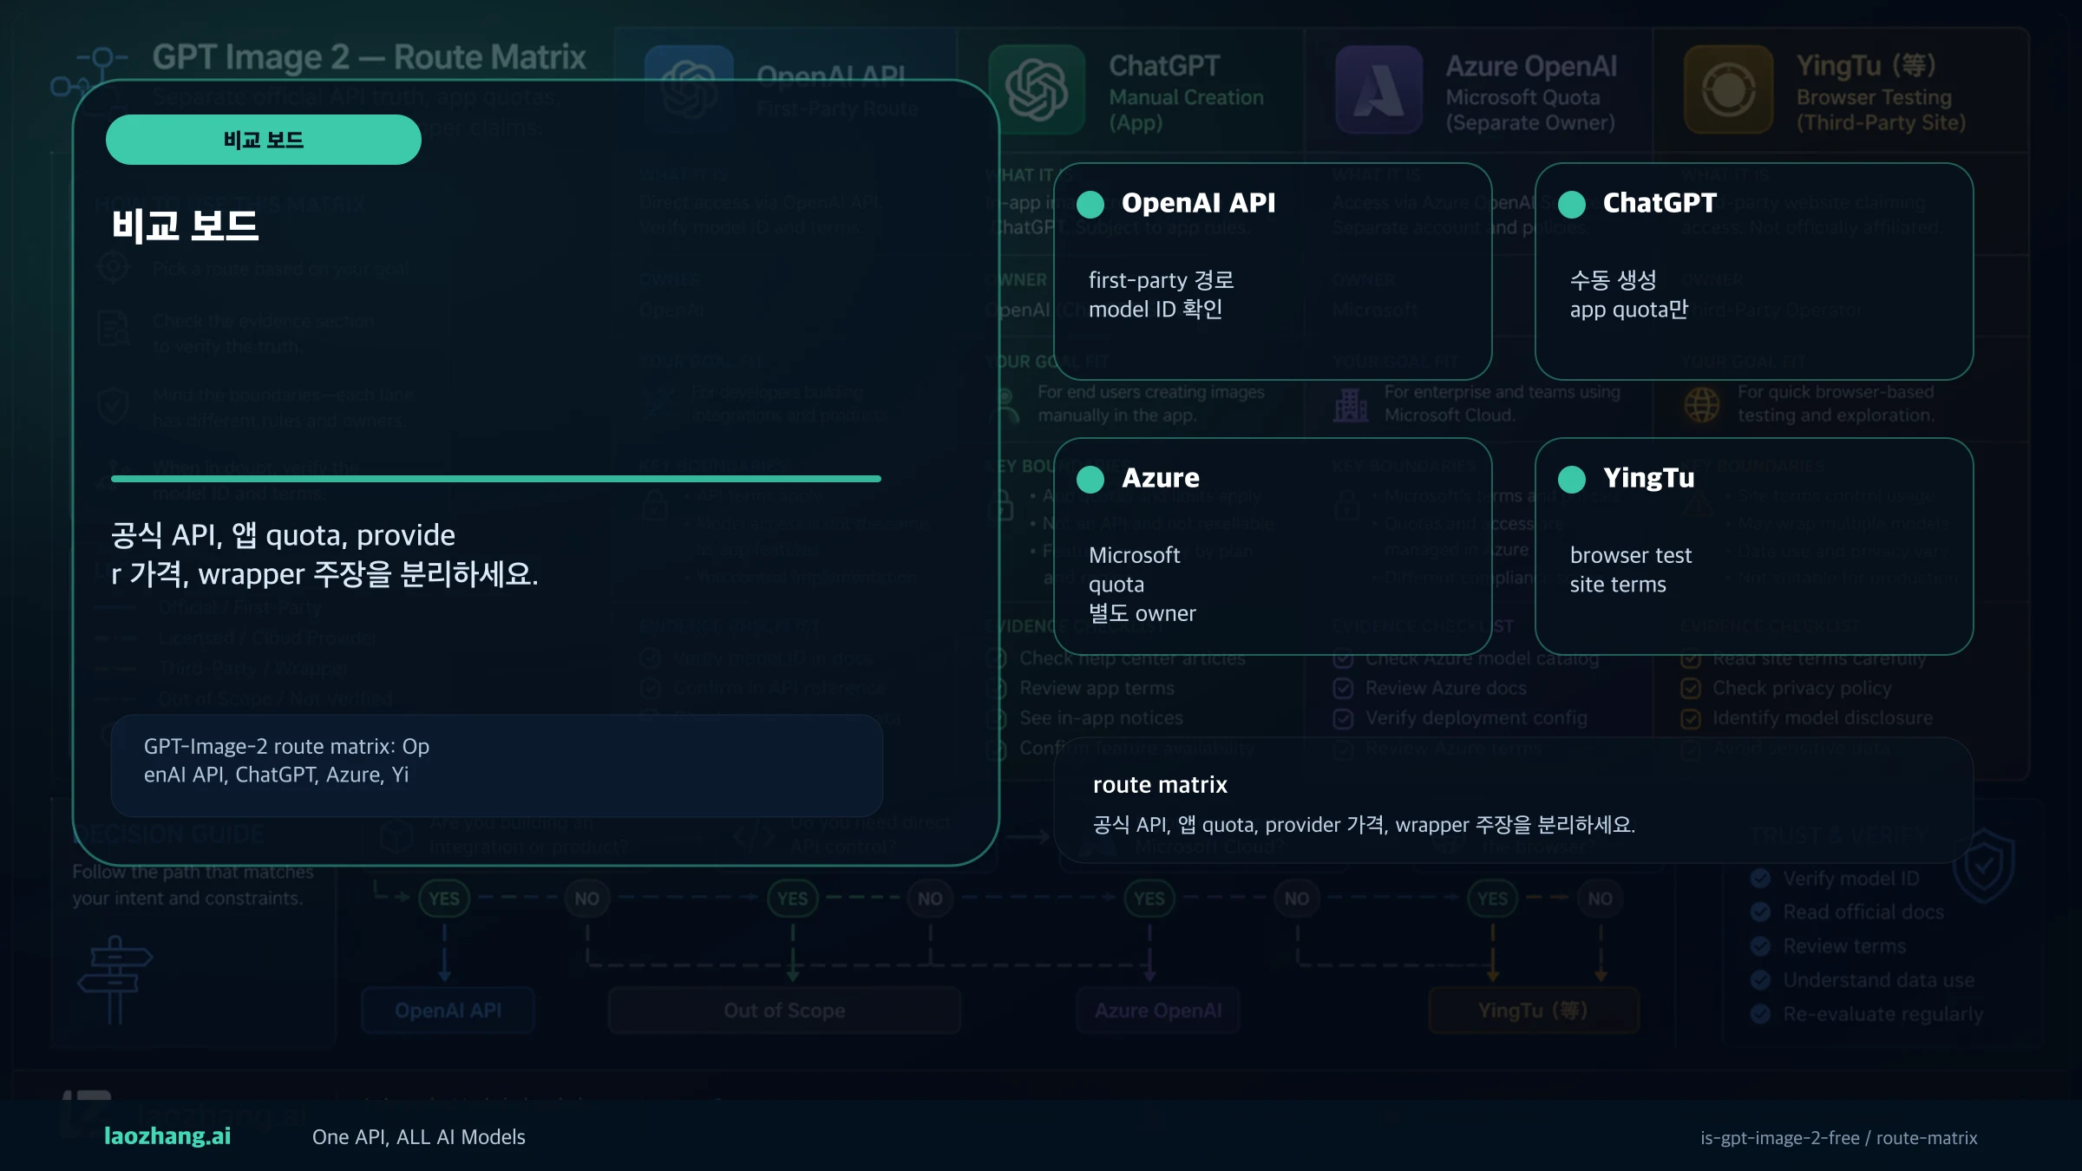Click the globe icon beside browser-based testing text
The image size is (2082, 1171).
click(1701, 404)
